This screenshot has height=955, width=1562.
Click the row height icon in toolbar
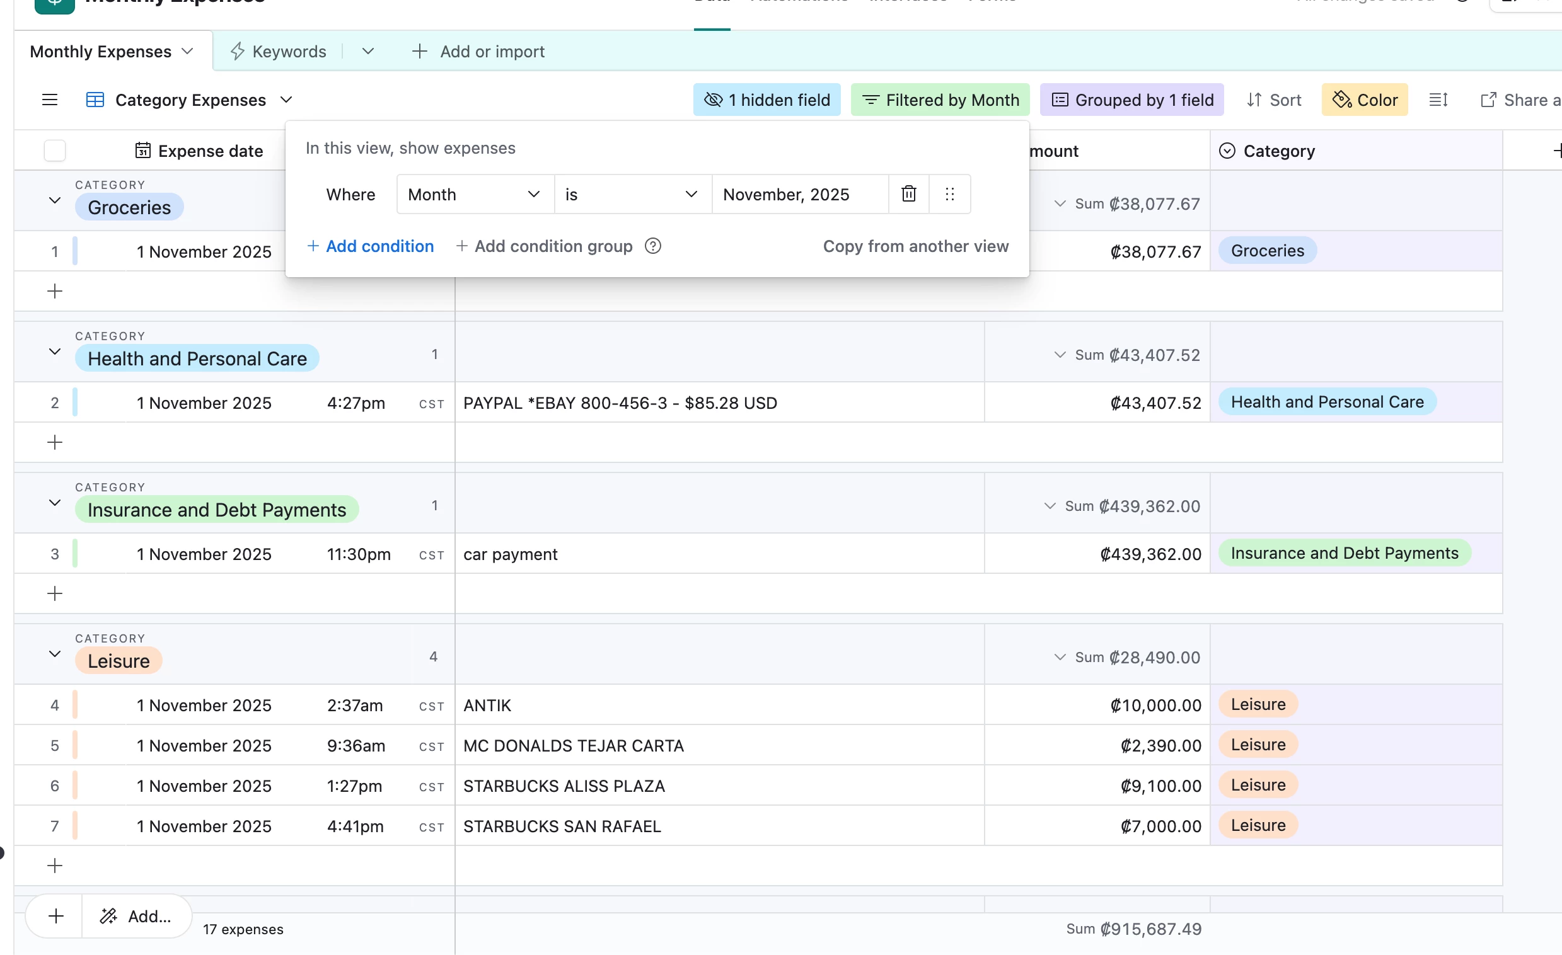click(1438, 100)
